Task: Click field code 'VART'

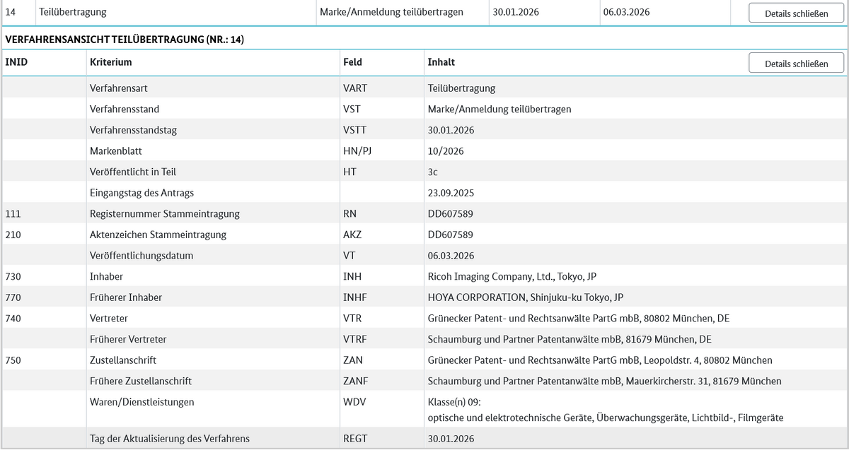Action: (355, 88)
